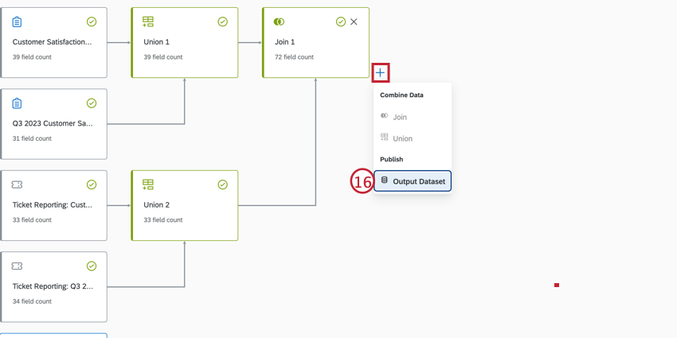
Task: Remove the Join 1 node with X
Action: point(354,22)
